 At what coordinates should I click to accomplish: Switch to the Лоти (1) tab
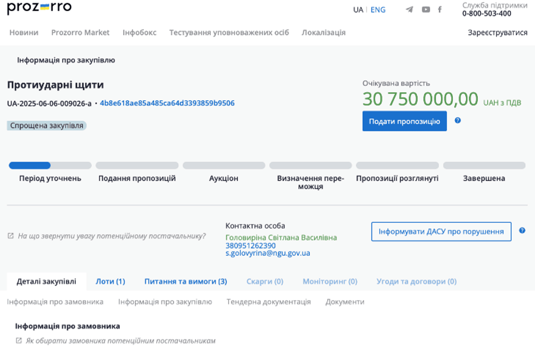pyautogui.click(x=110, y=282)
